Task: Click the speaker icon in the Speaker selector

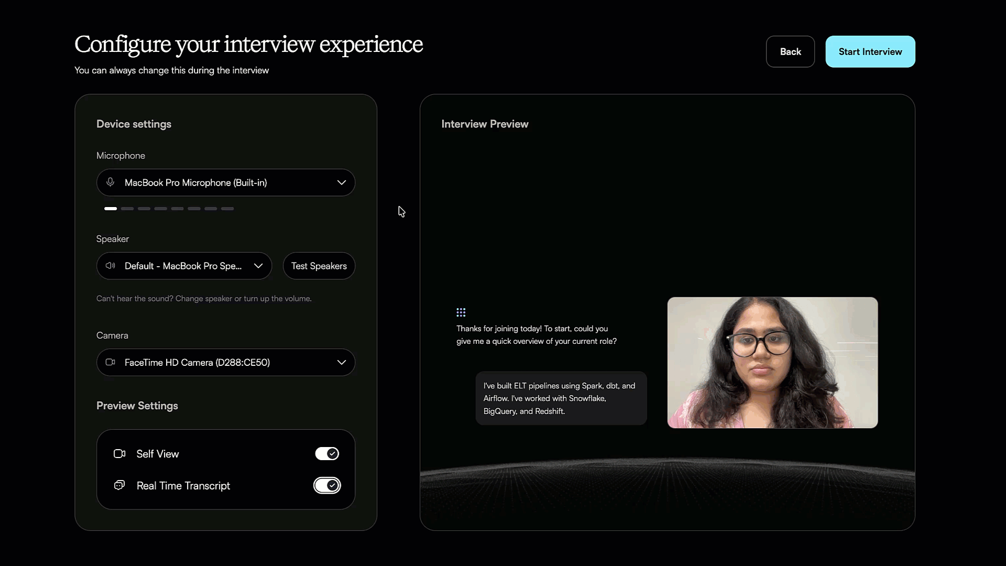Action: (110, 266)
